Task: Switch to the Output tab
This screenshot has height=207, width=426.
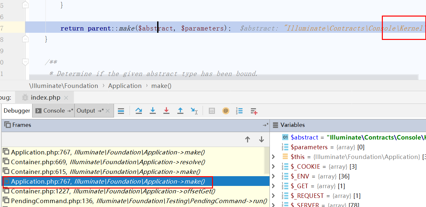Action: (86, 111)
